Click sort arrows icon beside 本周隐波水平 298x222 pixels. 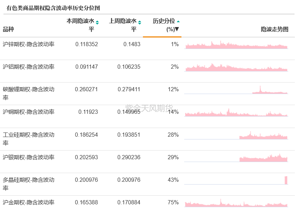97,23
